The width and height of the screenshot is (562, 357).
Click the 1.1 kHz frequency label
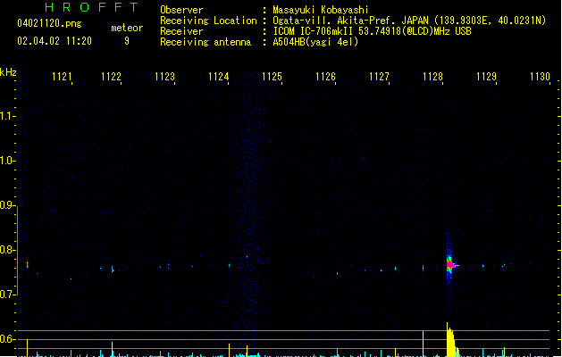coord(6,116)
